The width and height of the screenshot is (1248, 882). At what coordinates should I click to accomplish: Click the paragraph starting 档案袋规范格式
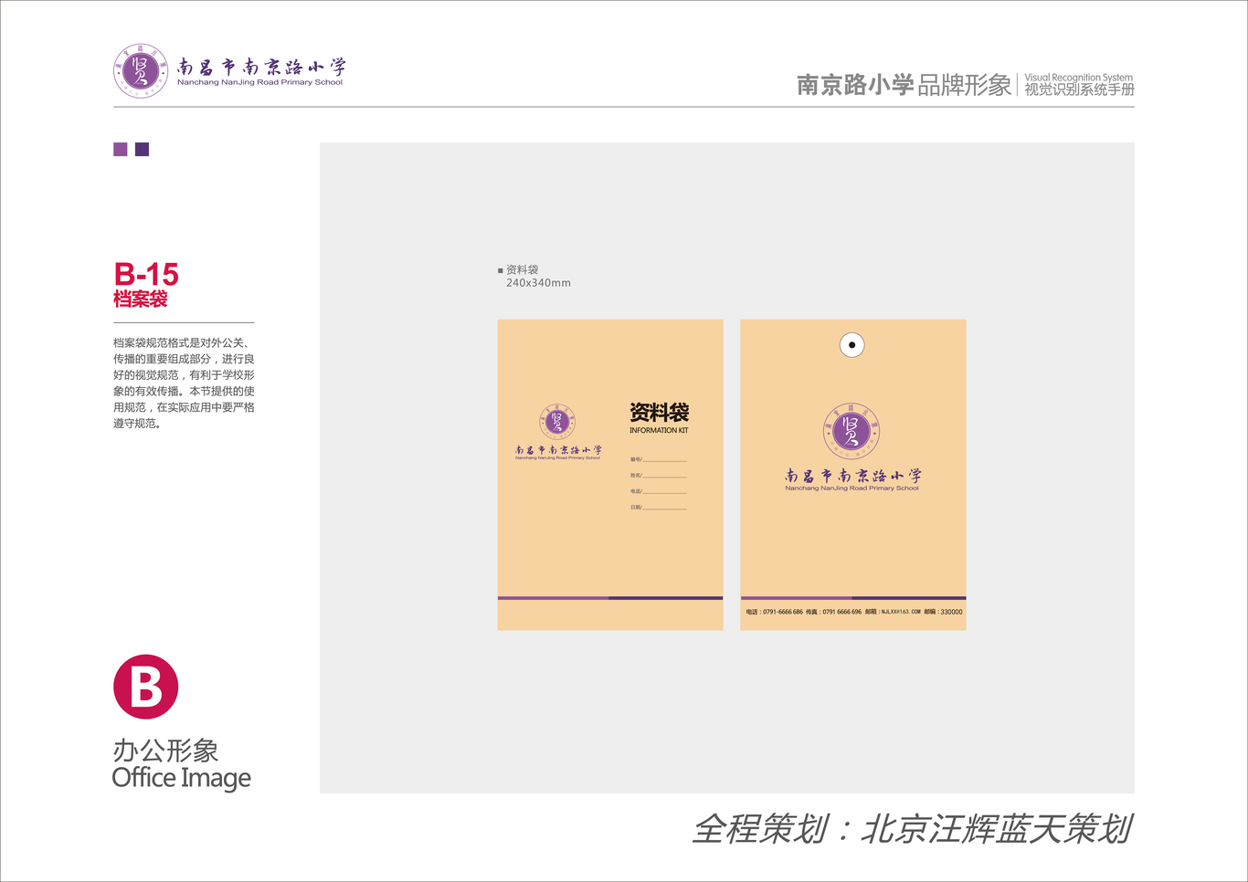[x=184, y=383]
